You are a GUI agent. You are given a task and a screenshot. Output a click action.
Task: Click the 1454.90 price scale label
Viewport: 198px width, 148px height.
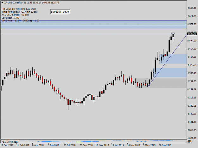pyautogui.click(x=192, y=49)
